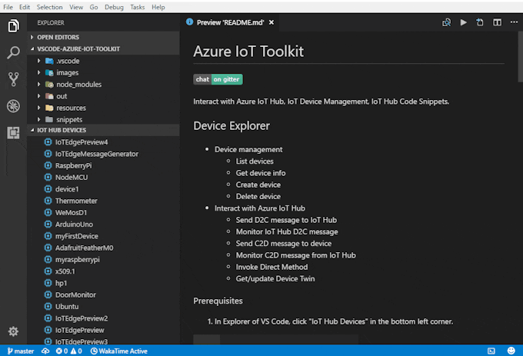Select the Thermometer device

pos(76,201)
